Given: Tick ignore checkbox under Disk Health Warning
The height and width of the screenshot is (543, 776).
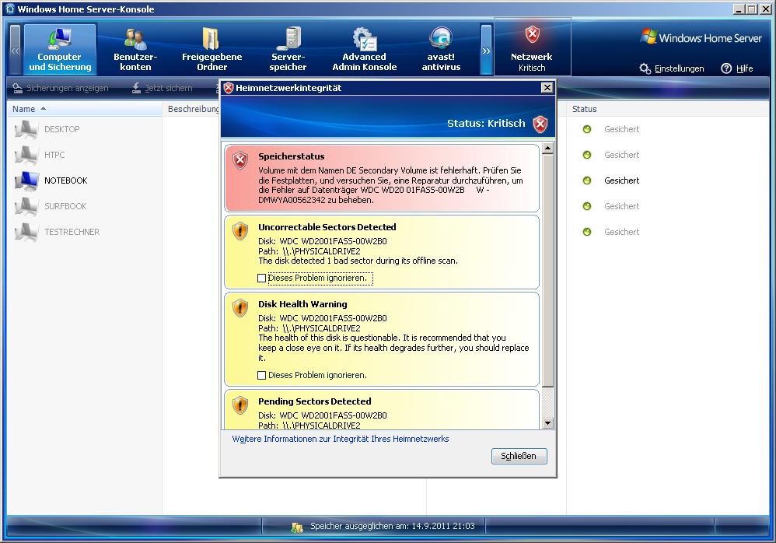Looking at the screenshot, I should coord(262,375).
